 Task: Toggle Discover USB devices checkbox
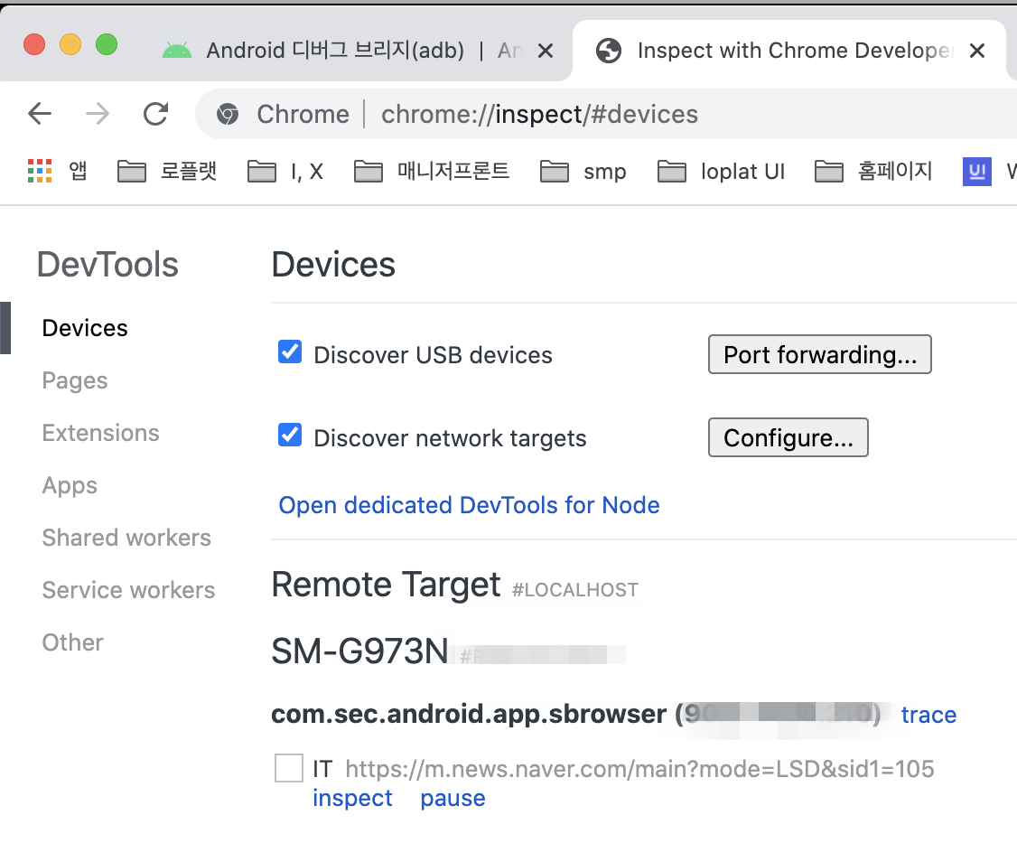pos(289,351)
